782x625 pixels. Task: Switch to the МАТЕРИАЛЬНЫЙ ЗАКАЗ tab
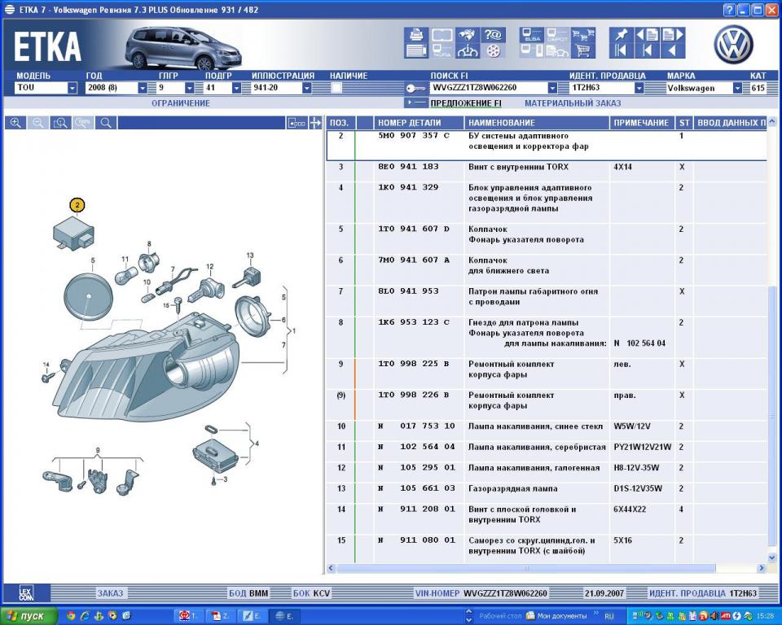click(x=573, y=103)
